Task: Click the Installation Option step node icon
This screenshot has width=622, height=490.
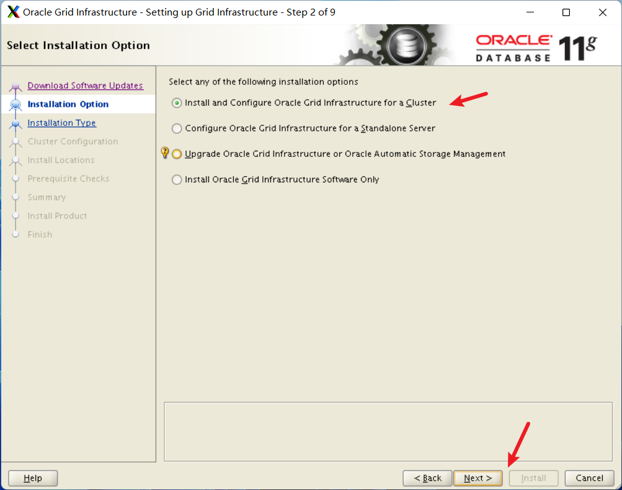Action: [16, 105]
